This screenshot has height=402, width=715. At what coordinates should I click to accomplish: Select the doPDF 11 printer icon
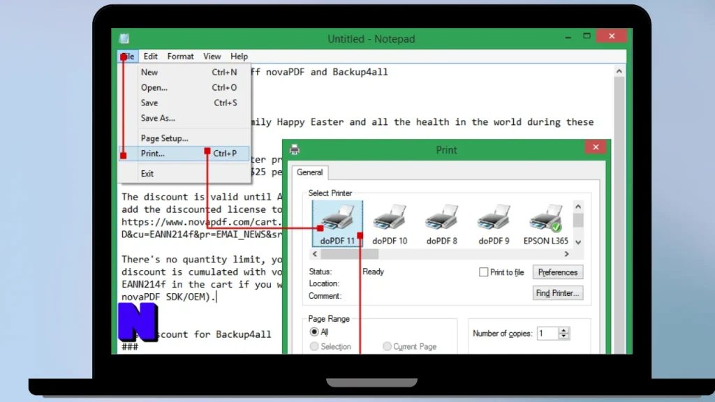tap(337, 224)
